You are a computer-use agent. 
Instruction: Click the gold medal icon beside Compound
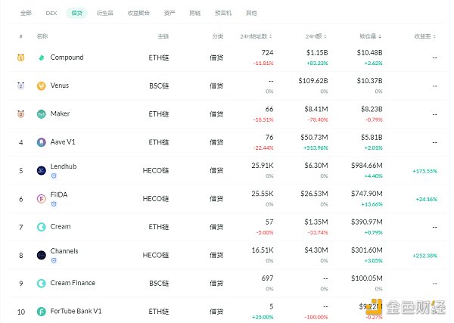coord(20,57)
